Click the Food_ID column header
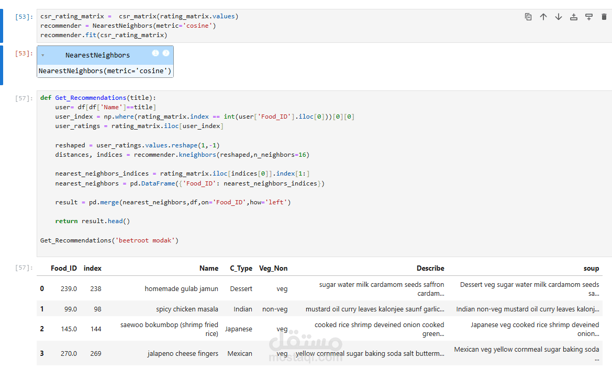612x371 pixels. [64, 268]
